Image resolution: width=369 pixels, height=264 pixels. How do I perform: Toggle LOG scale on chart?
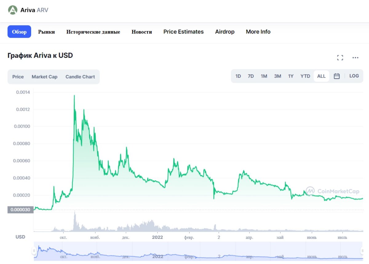[354, 76]
